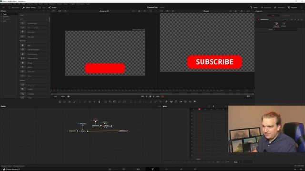
Task: Click the spline editor playhead marker
Action: point(199,109)
